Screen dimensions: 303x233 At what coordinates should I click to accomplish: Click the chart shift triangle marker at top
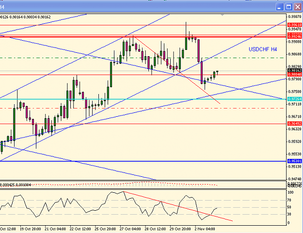click(x=223, y=15)
